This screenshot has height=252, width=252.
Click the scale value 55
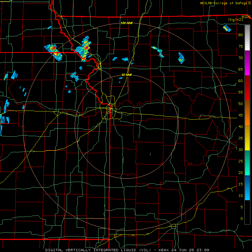(x=241, y=92)
